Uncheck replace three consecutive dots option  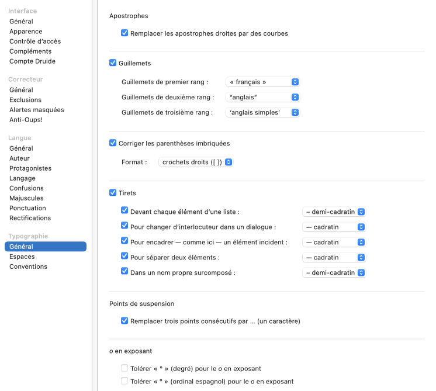tap(124, 320)
